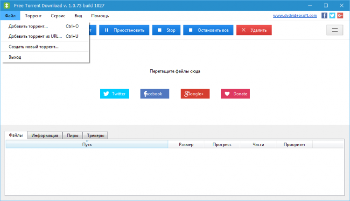
Task: Choose Добавить торрент из URL... entry
Action: click(x=45, y=36)
